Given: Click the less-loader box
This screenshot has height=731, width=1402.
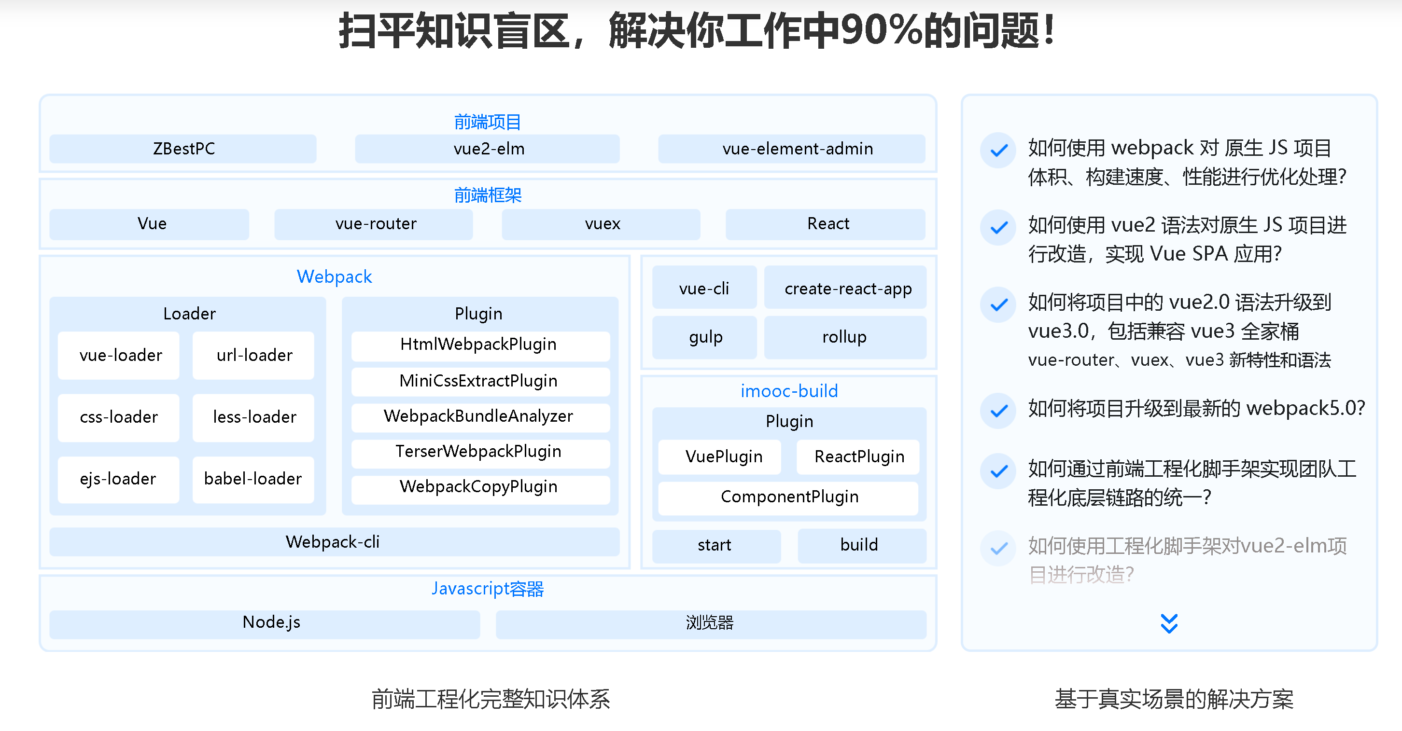Looking at the screenshot, I should [253, 418].
